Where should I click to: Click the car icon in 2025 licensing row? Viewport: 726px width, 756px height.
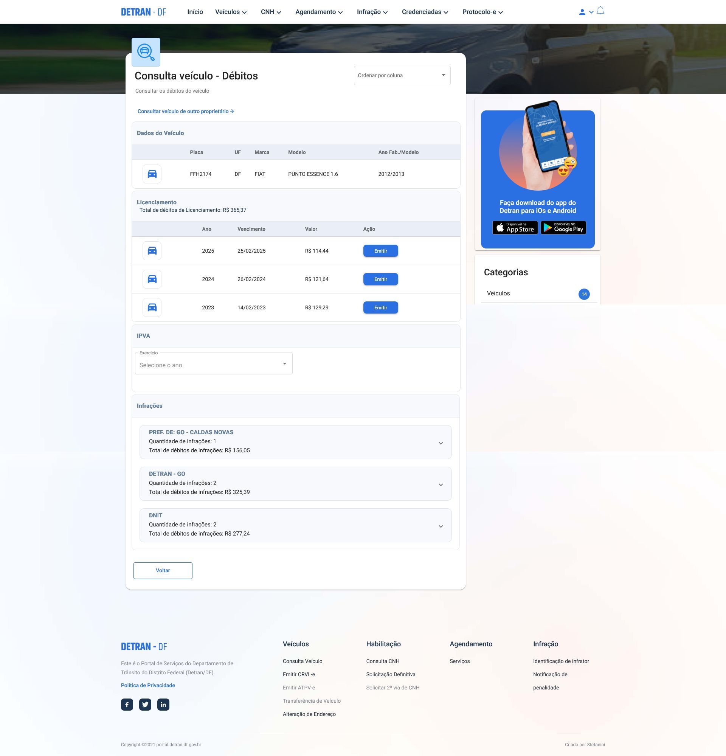pos(152,251)
